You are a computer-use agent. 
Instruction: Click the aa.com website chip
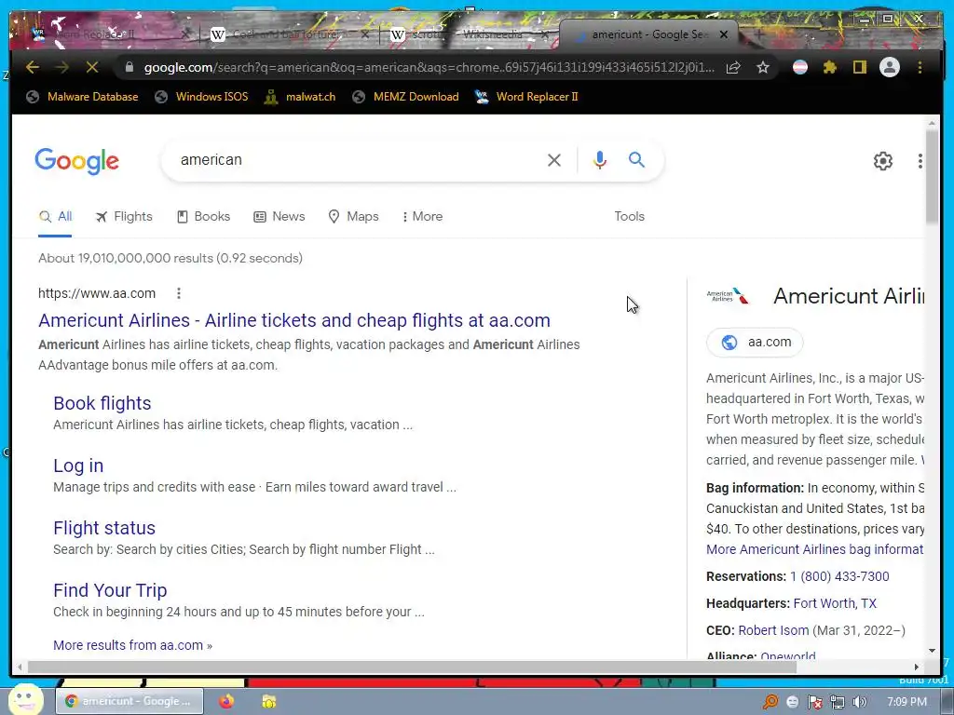pyautogui.click(x=755, y=343)
